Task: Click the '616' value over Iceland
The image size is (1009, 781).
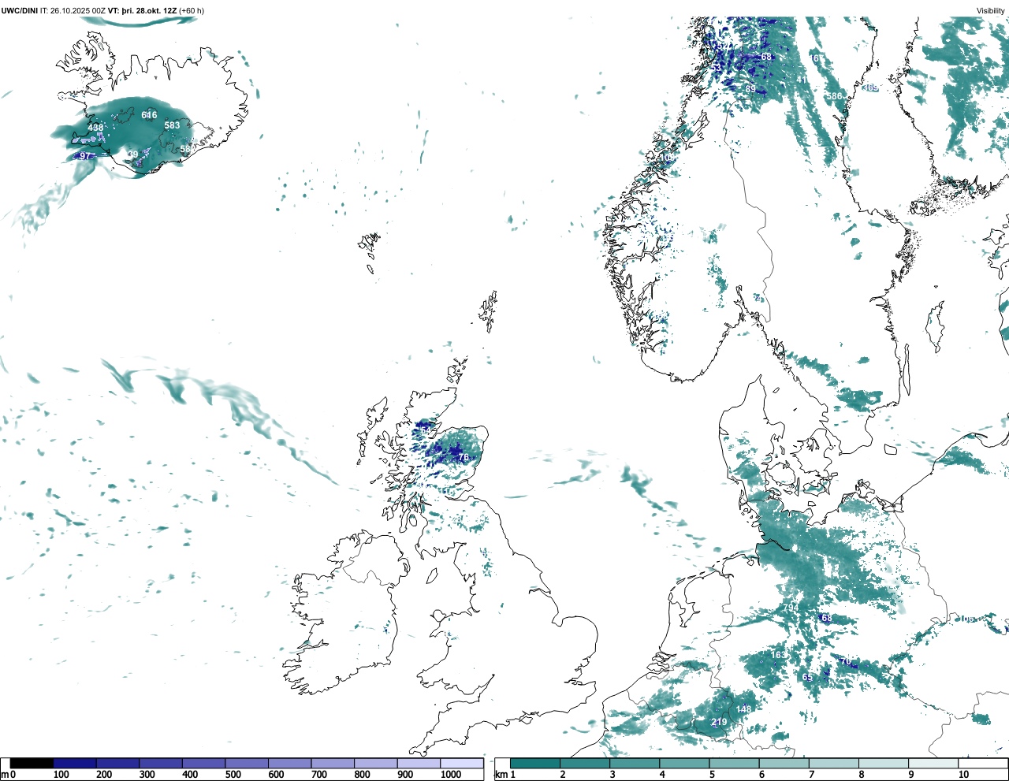Action: 149,115
